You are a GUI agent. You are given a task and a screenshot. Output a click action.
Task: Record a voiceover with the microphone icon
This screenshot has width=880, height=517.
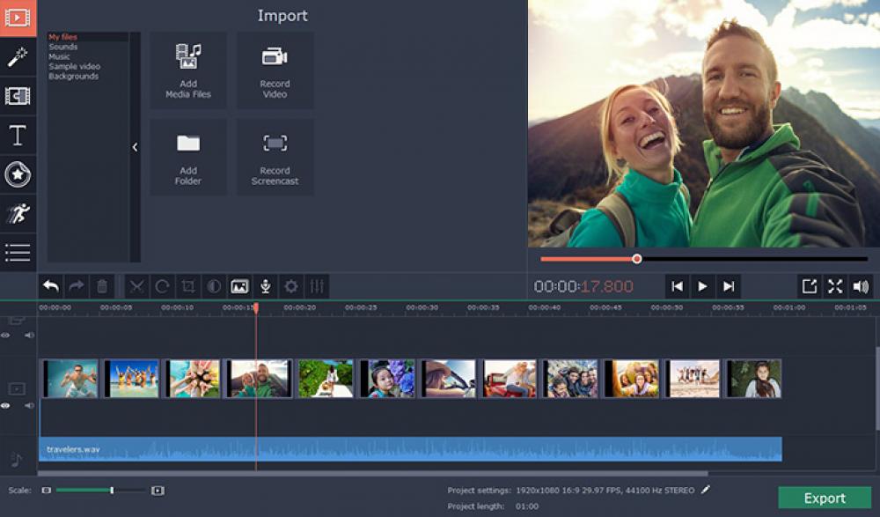265,286
